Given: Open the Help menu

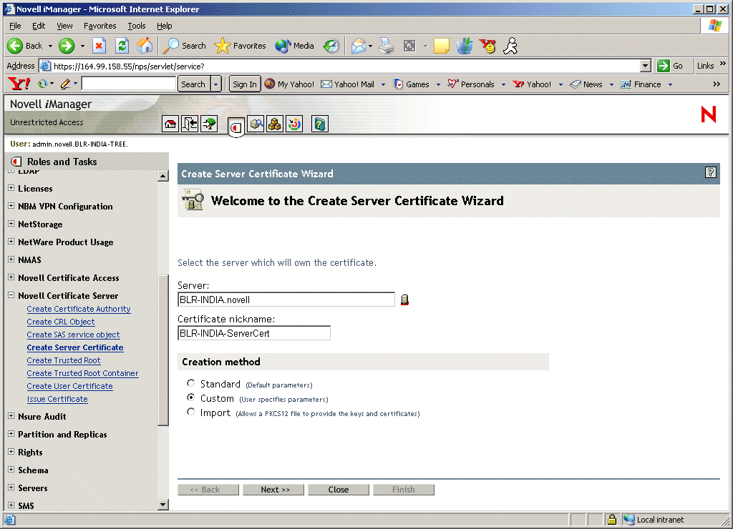Looking at the screenshot, I should coord(164,26).
